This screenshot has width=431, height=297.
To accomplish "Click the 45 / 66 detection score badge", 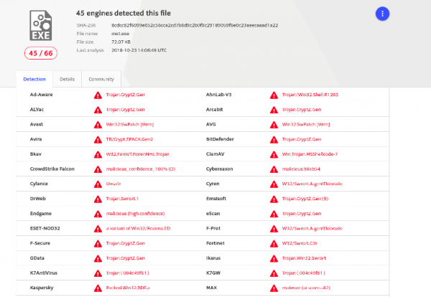I will (x=40, y=53).
